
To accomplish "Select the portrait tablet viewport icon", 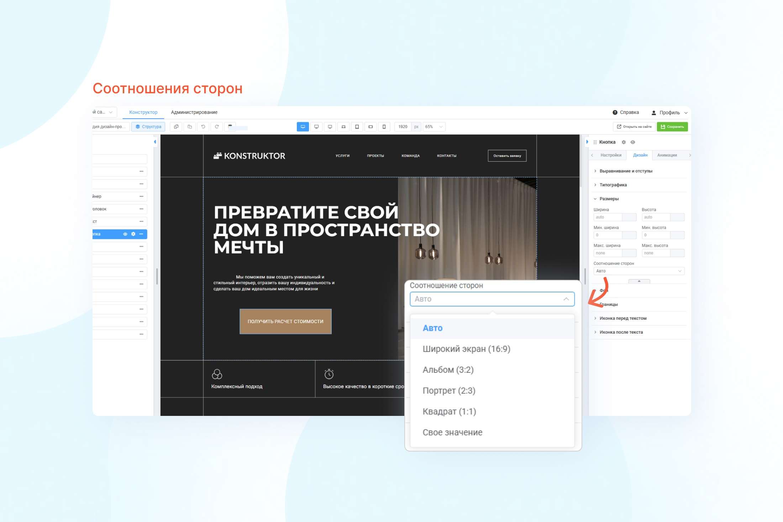I will point(357,127).
